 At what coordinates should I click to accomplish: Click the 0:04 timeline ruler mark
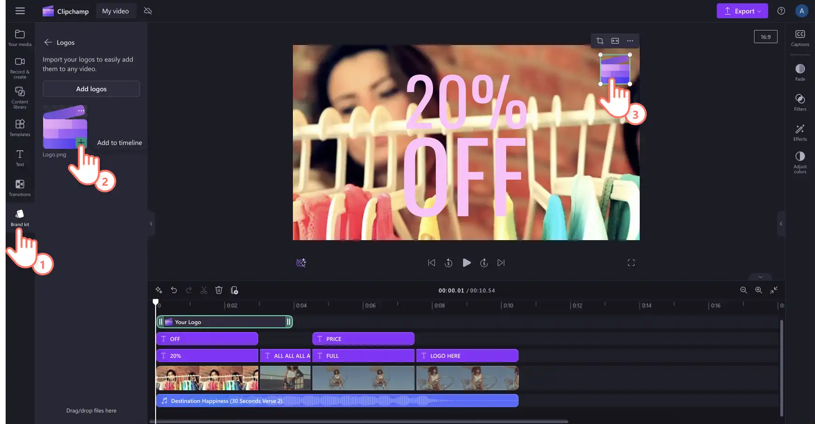coord(301,305)
